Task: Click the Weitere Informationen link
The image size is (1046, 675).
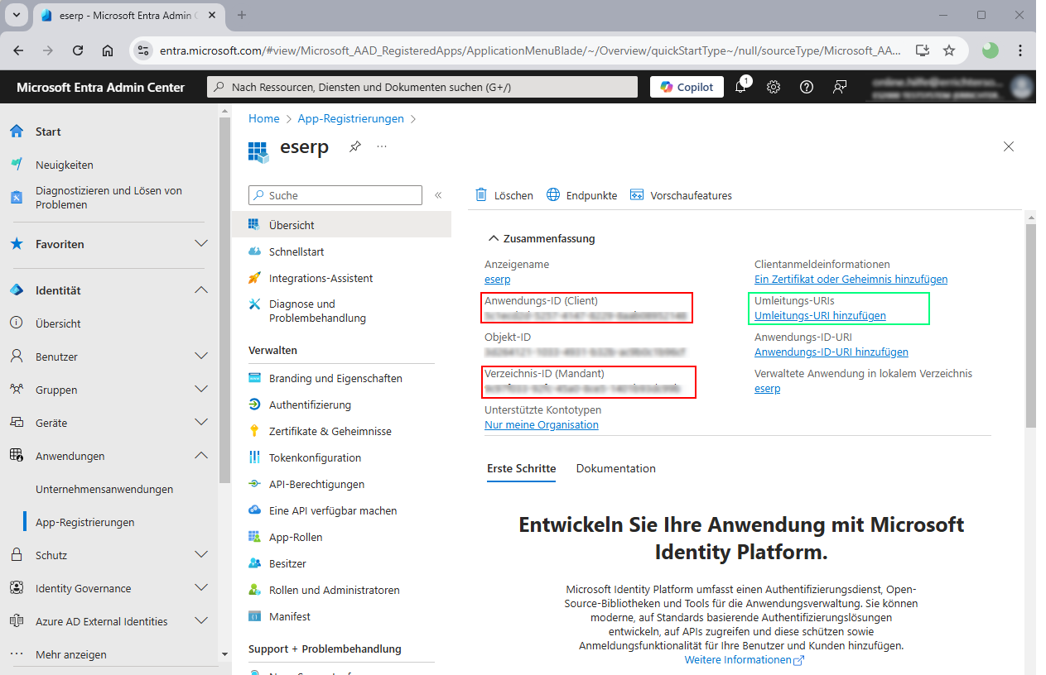Action: [745, 660]
